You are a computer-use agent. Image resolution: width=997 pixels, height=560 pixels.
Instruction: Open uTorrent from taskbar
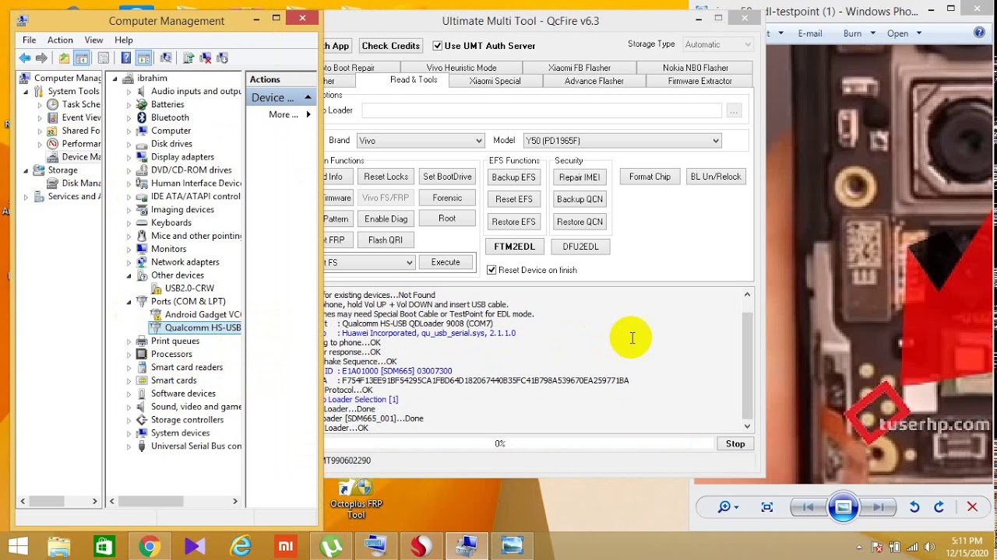331,546
